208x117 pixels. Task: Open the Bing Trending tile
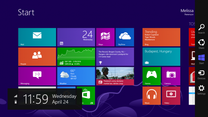click(x=161, y=37)
